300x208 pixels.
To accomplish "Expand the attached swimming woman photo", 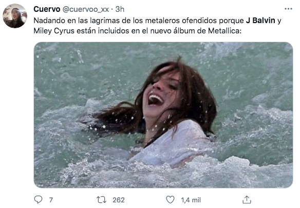I will click(163, 115).
